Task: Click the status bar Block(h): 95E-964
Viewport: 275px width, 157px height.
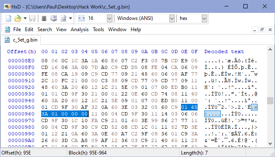Action: (x=87, y=153)
